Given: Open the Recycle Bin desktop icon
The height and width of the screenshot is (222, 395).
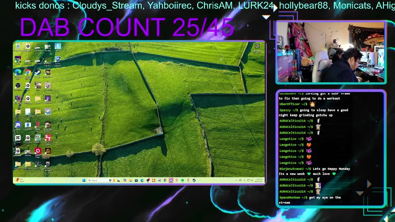Looking at the screenshot, I should click(18, 47).
